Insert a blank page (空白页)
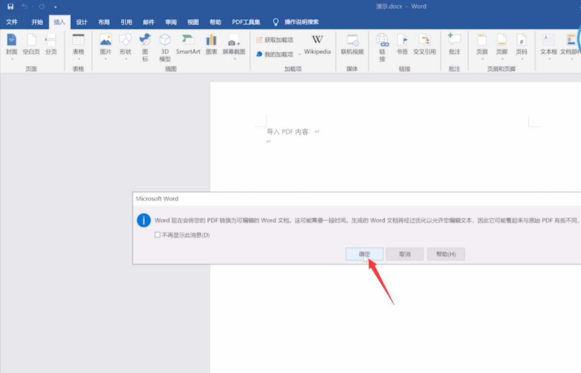Image resolution: width=581 pixels, height=373 pixels. click(x=31, y=44)
